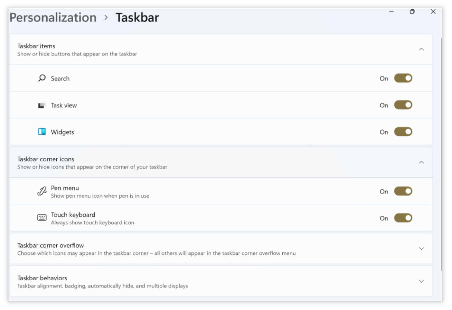Click the vertical scrollbar on right edge
Viewport: 452px width, 310px height.
(441, 154)
